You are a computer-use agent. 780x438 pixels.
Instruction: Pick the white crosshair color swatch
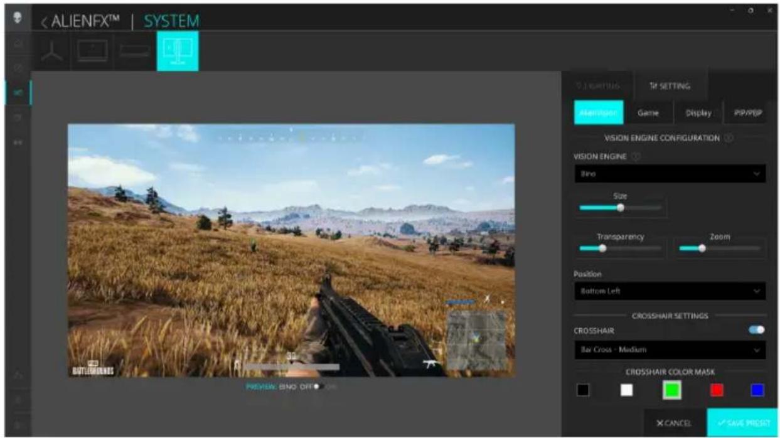tap(626, 390)
